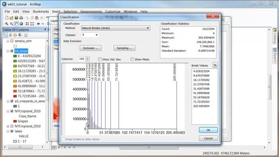The width and height of the screenshot is (279, 157).
Task: Switch to Layout View at map bottom
Action: click(x=59, y=147)
